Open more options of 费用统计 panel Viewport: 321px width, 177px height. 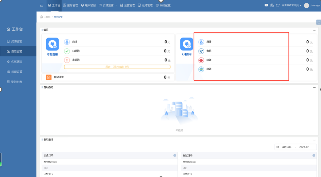pos(314,140)
